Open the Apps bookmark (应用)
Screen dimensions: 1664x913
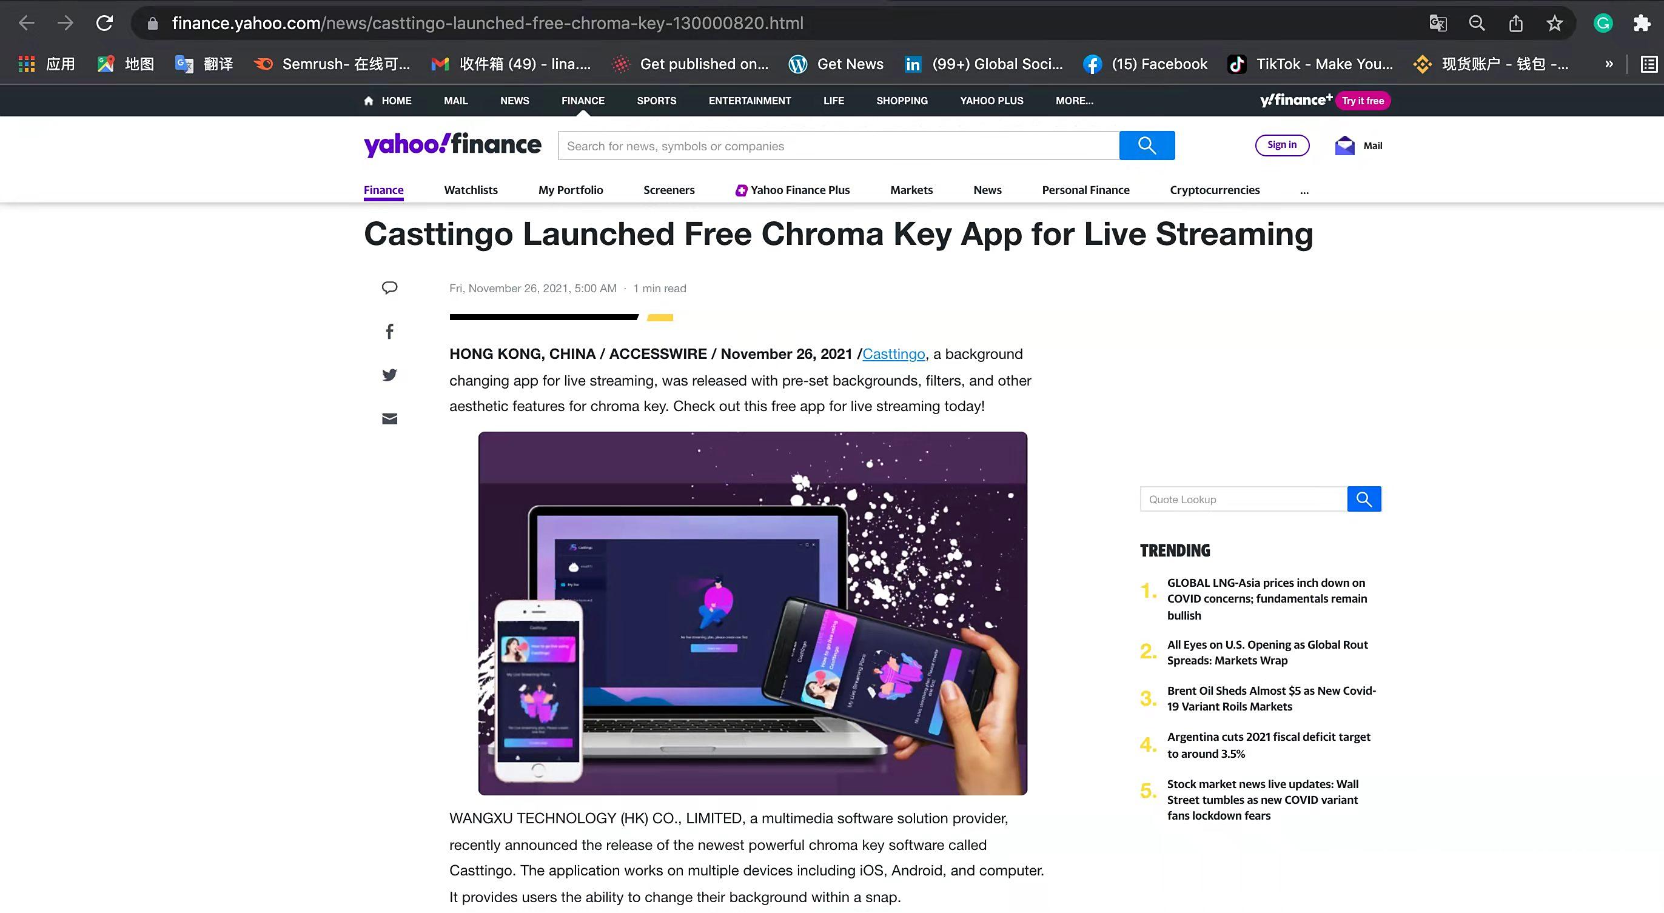(x=47, y=64)
